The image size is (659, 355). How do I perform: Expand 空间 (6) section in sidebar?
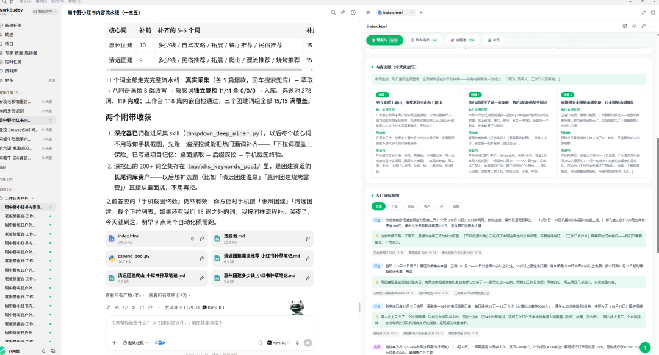click(x=7, y=189)
